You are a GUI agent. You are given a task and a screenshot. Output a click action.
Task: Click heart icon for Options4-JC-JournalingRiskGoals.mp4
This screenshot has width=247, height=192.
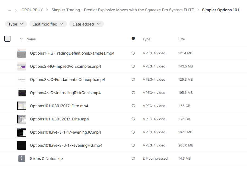pyautogui.click(x=133, y=93)
